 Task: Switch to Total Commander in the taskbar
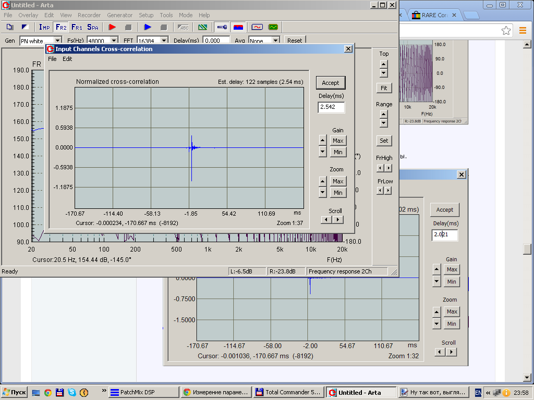point(289,392)
